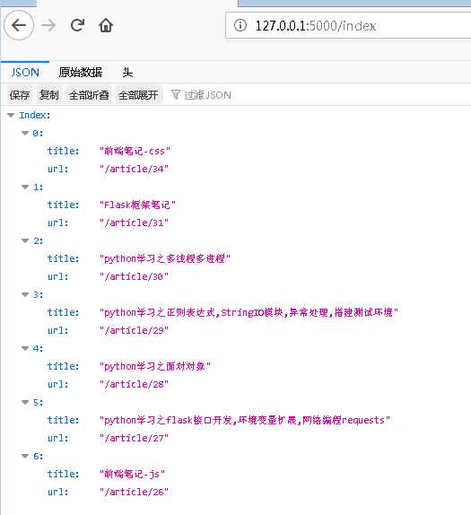Select the value "/article/31"
This screenshot has height=515, width=471.
point(134,223)
